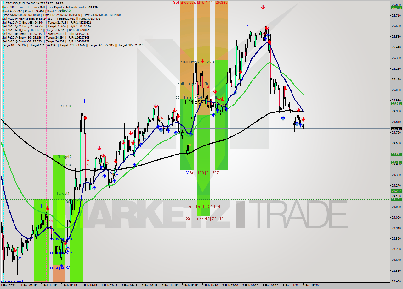Click the red sell arrow at the chart's highest peak
This screenshot has height=289, width=403.
263,8
